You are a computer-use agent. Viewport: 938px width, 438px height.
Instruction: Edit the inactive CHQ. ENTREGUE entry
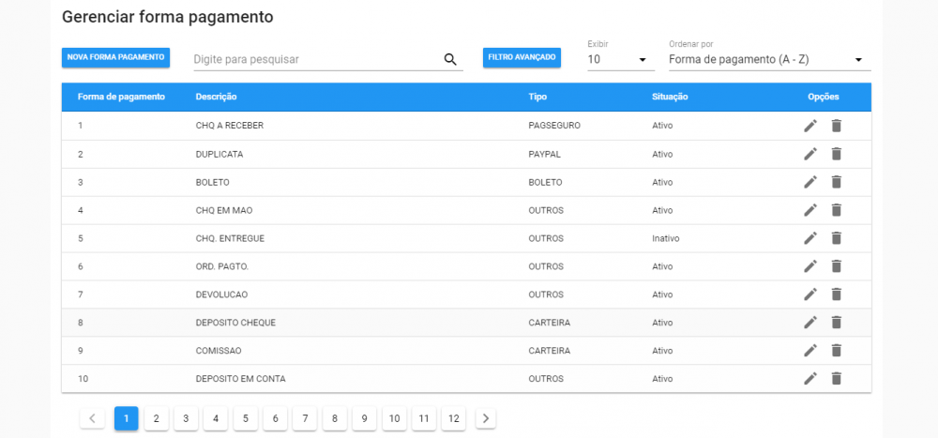point(810,238)
